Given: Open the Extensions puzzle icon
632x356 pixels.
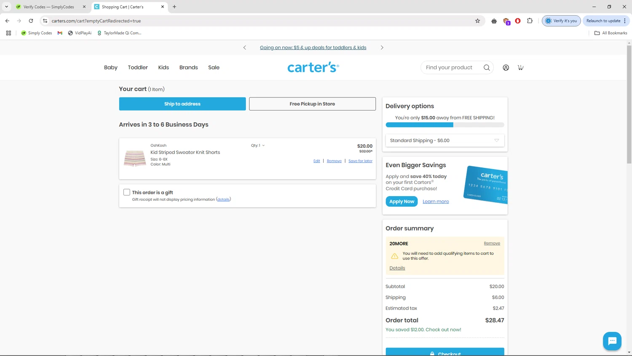Looking at the screenshot, I should pos(530,21).
